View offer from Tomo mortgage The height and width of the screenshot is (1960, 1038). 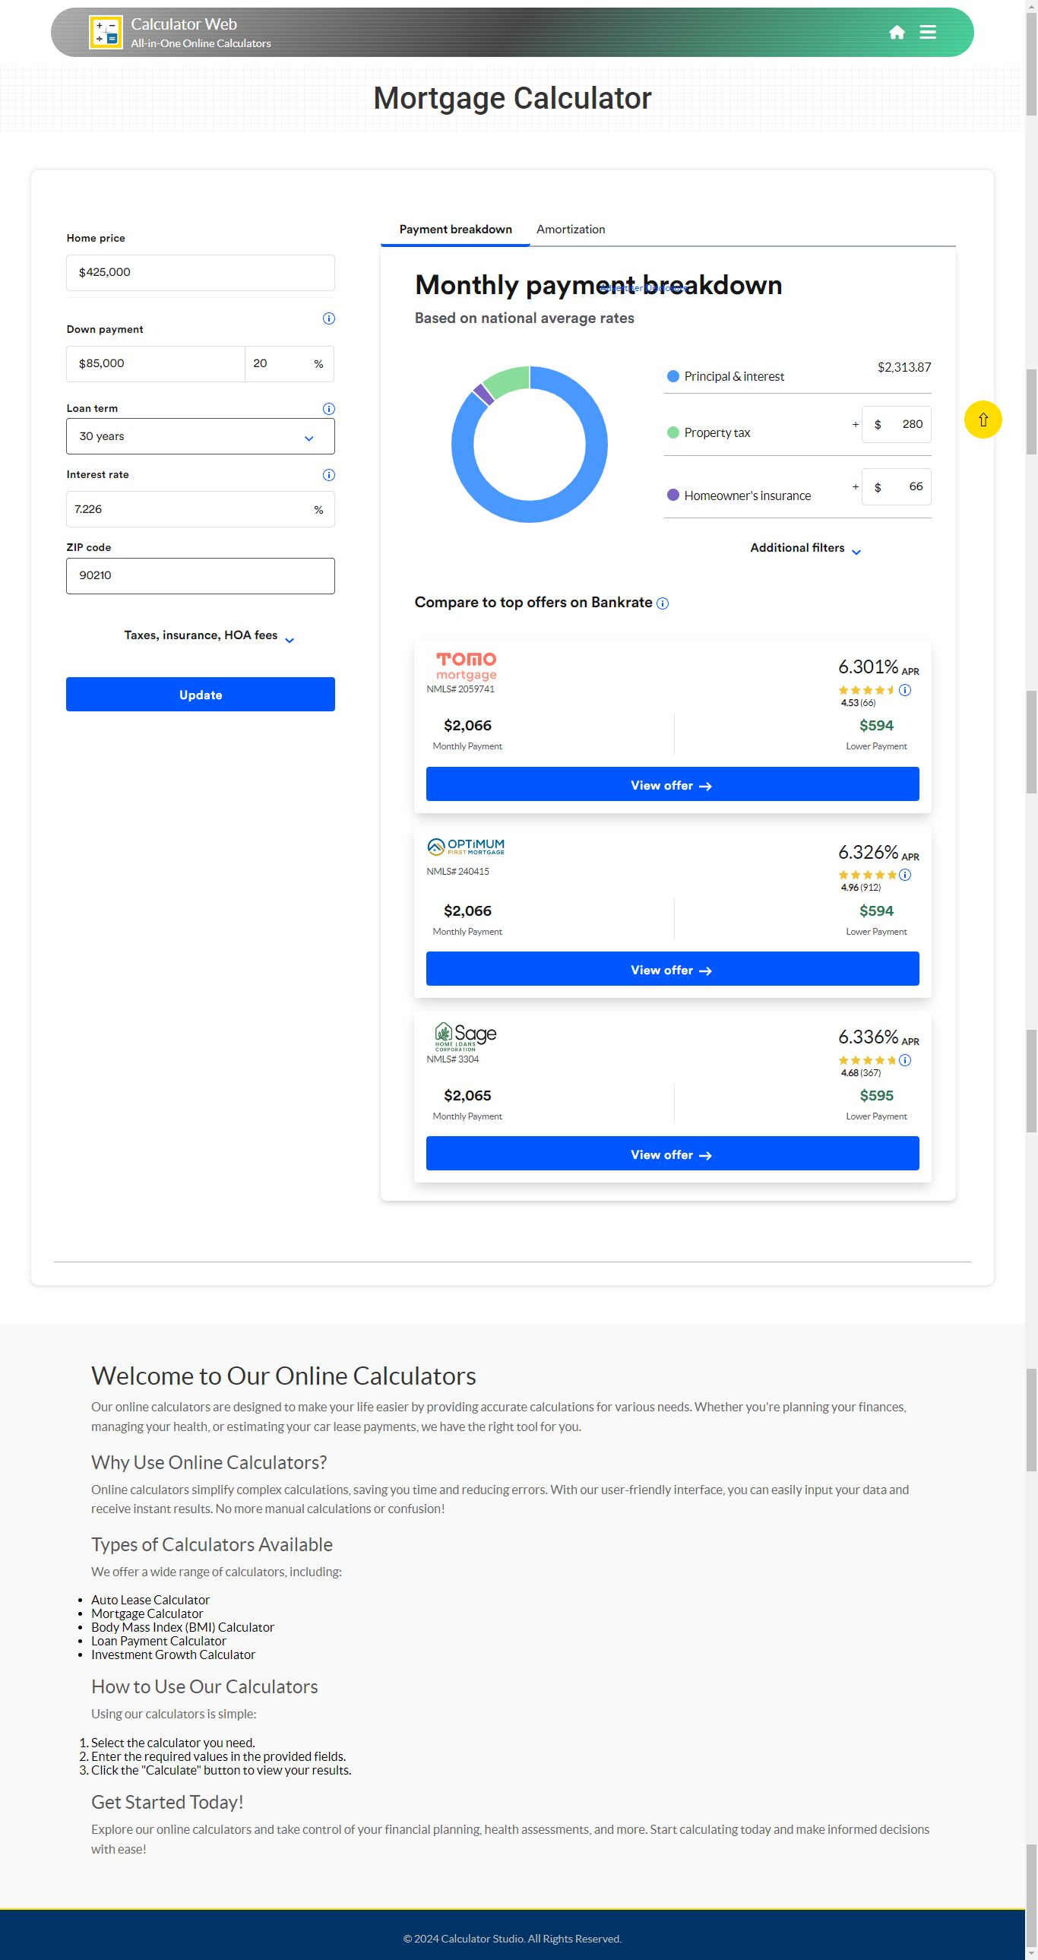coord(672,784)
